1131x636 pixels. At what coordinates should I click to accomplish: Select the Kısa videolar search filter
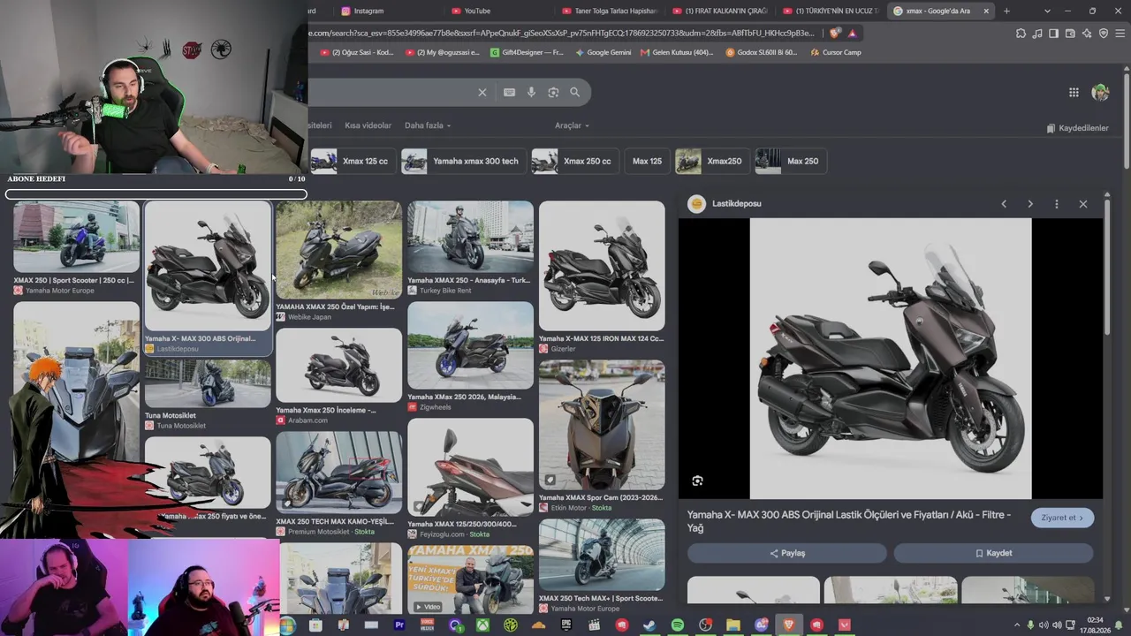(x=368, y=125)
